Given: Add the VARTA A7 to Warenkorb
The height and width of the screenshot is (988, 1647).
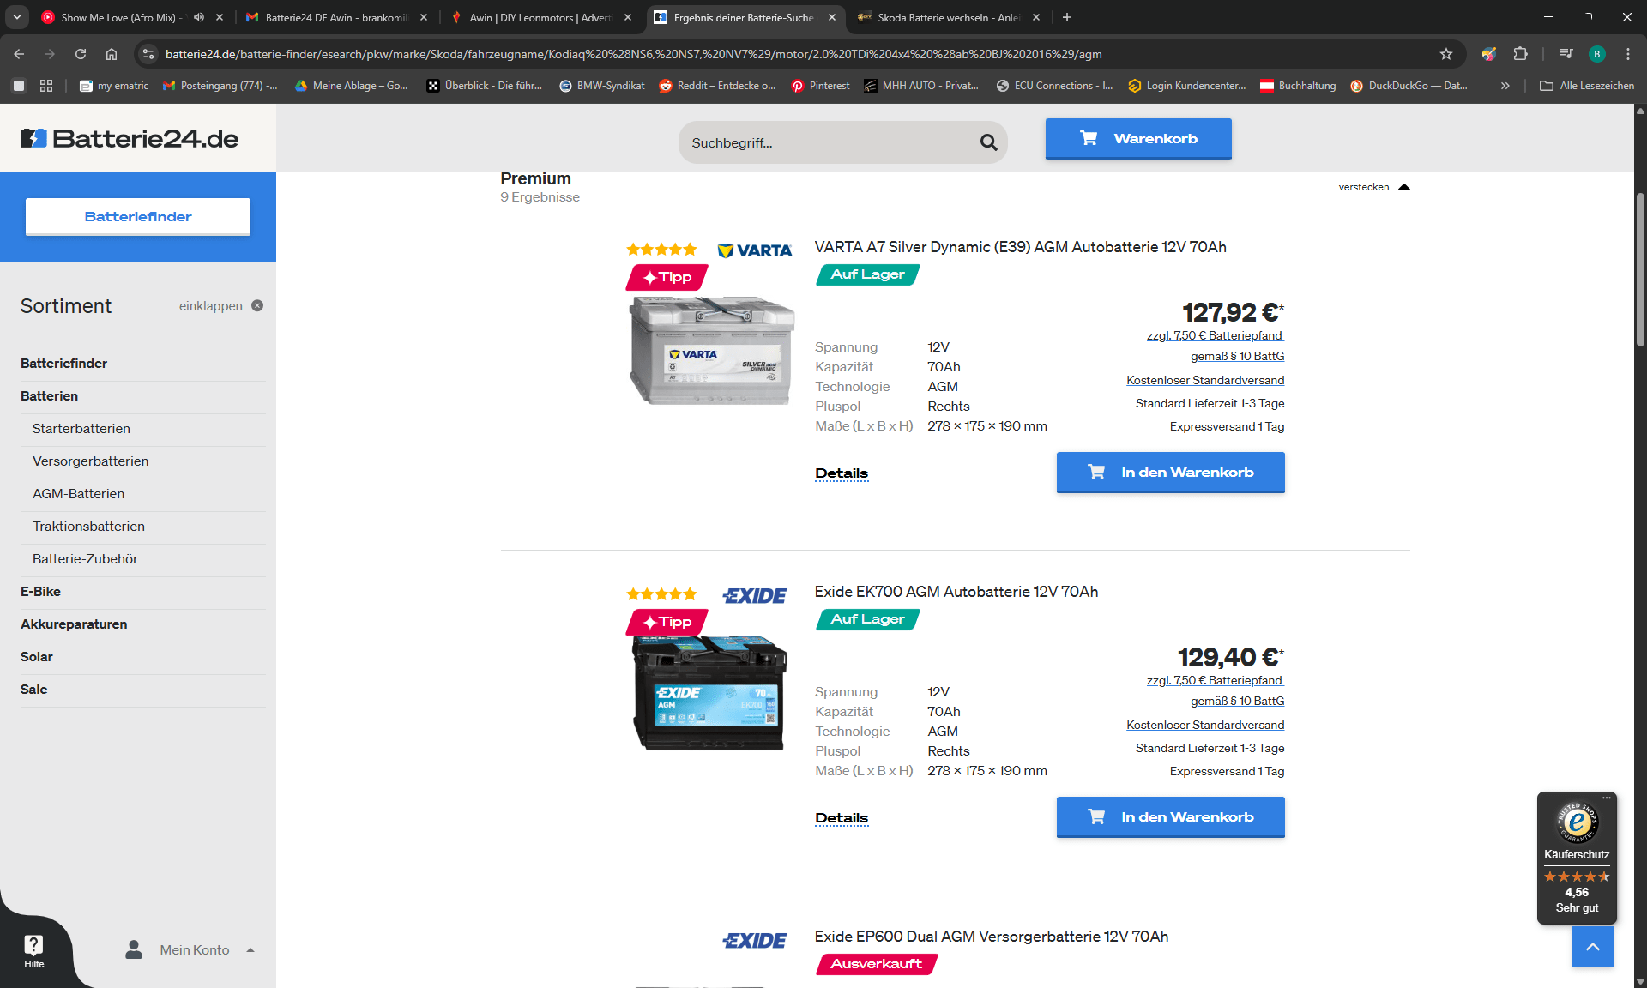Looking at the screenshot, I should [x=1170, y=473].
